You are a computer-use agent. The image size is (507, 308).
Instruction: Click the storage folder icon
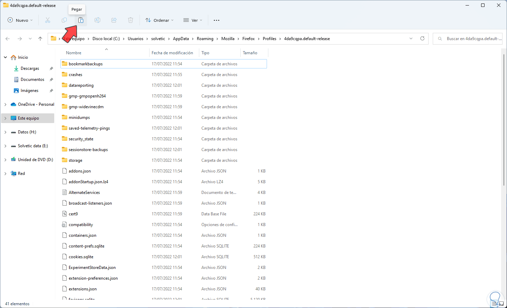(x=65, y=160)
